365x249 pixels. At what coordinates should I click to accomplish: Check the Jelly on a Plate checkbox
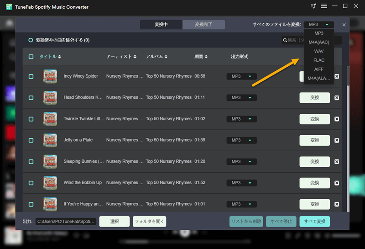[31, 140]
